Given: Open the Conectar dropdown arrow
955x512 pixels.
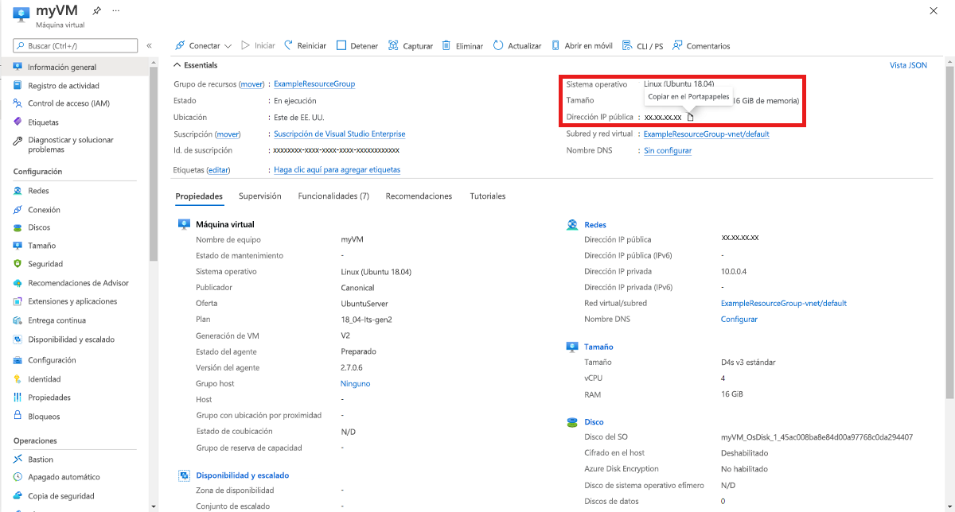Looking at the screenshot, I should [228, 46].
